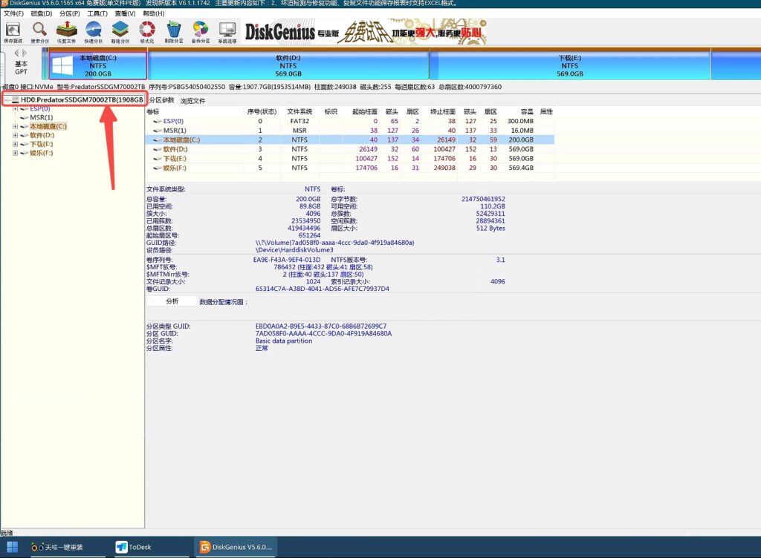Select the 下载(E:) partition bar in disk map
This screenshot has height=558, width=761.
coord(569,65)
